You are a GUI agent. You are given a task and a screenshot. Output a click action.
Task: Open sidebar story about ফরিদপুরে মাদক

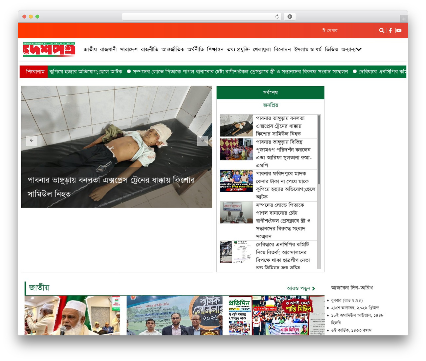pos(286,185)
